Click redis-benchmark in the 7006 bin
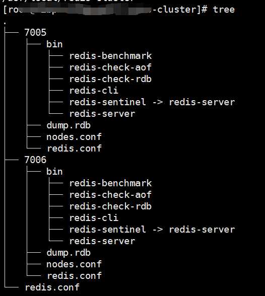This screenshot has height=296, width=265. (x=110, y=183)
